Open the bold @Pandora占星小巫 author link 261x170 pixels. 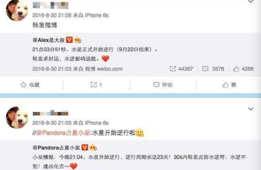coord(56,148)
